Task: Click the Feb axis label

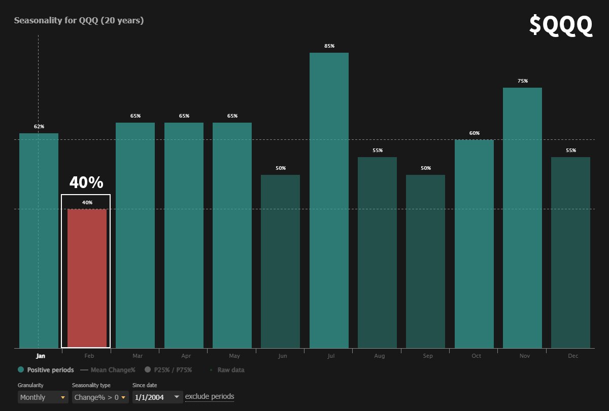Action: point(89,356)
